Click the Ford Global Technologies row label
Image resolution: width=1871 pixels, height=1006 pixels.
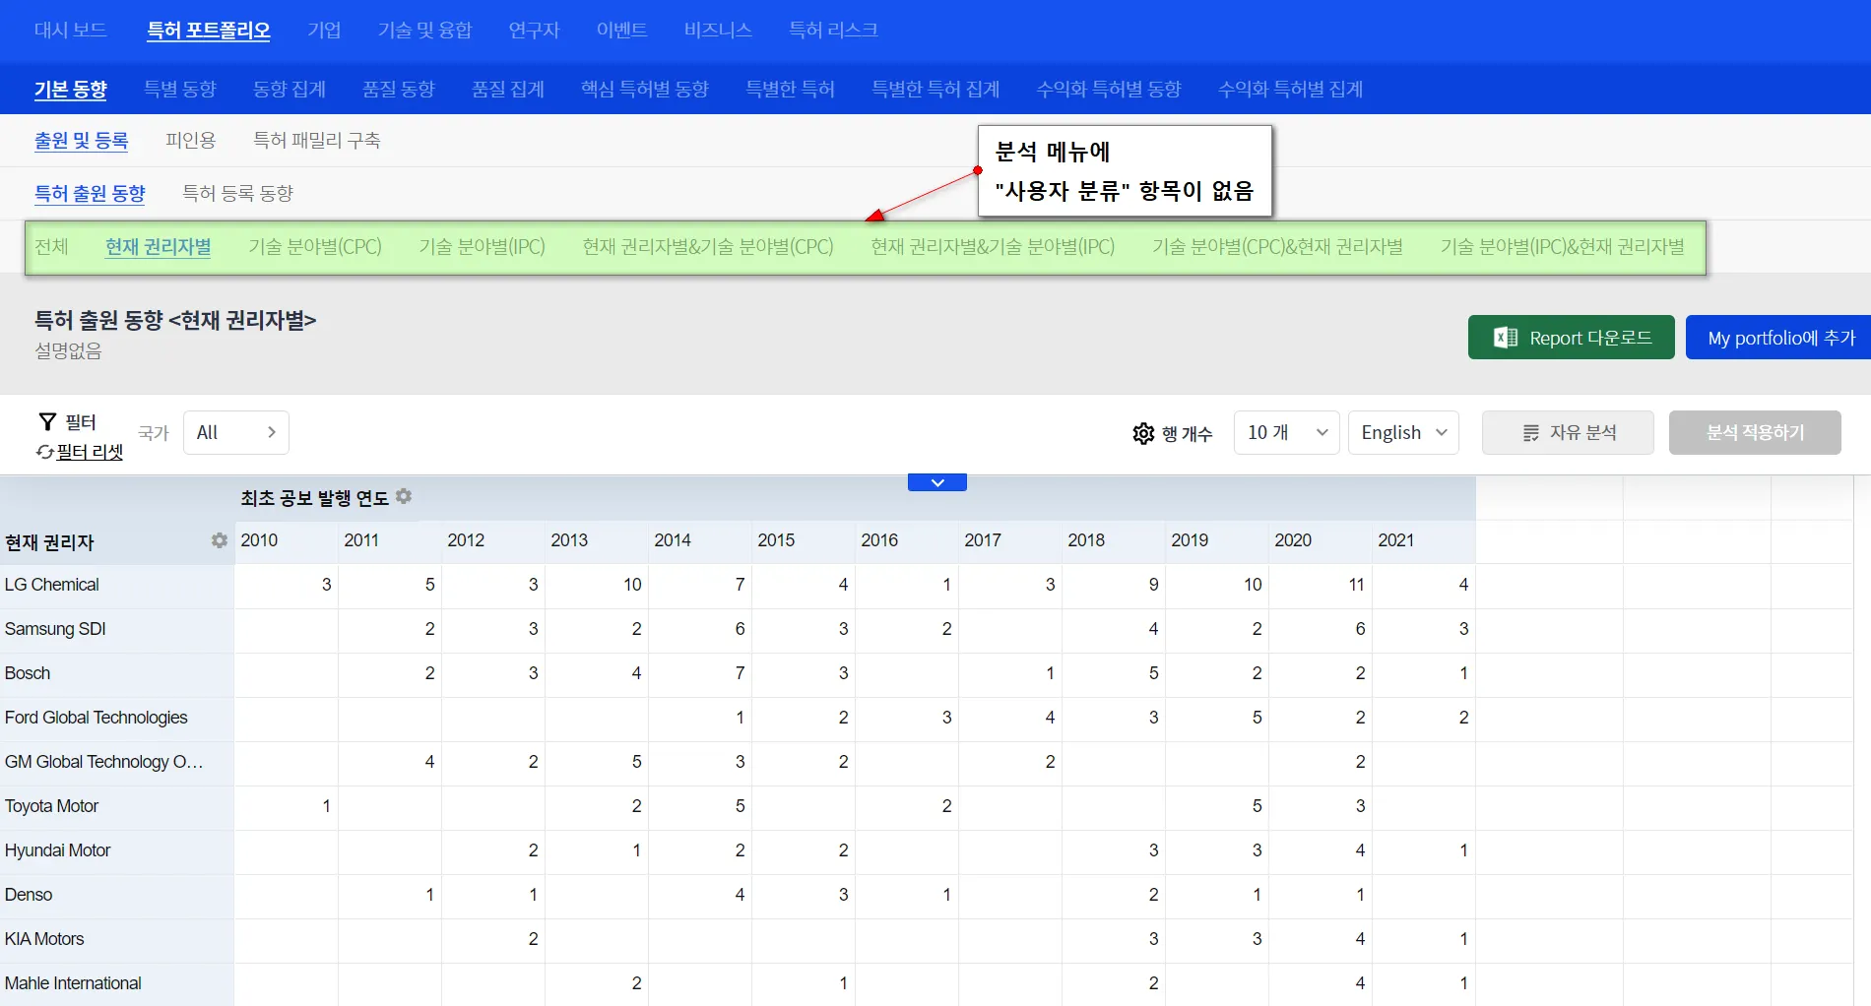pos(97,718)
